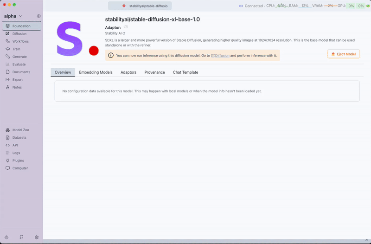Viewport: 371px width, 244px height.
Task: Click the experiment settings gear beside alpha
Action: coord(38,16)
